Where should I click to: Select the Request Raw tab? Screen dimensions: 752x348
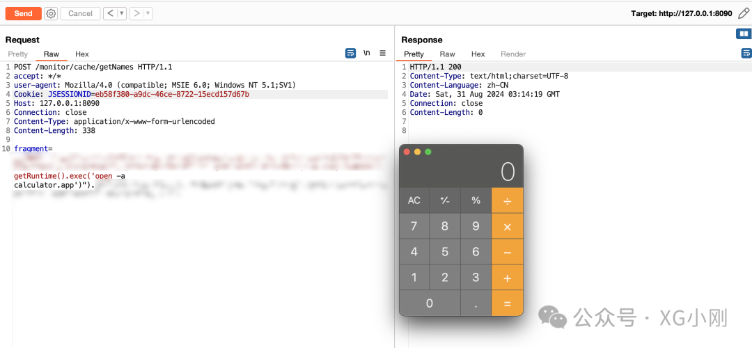point(52,54)
